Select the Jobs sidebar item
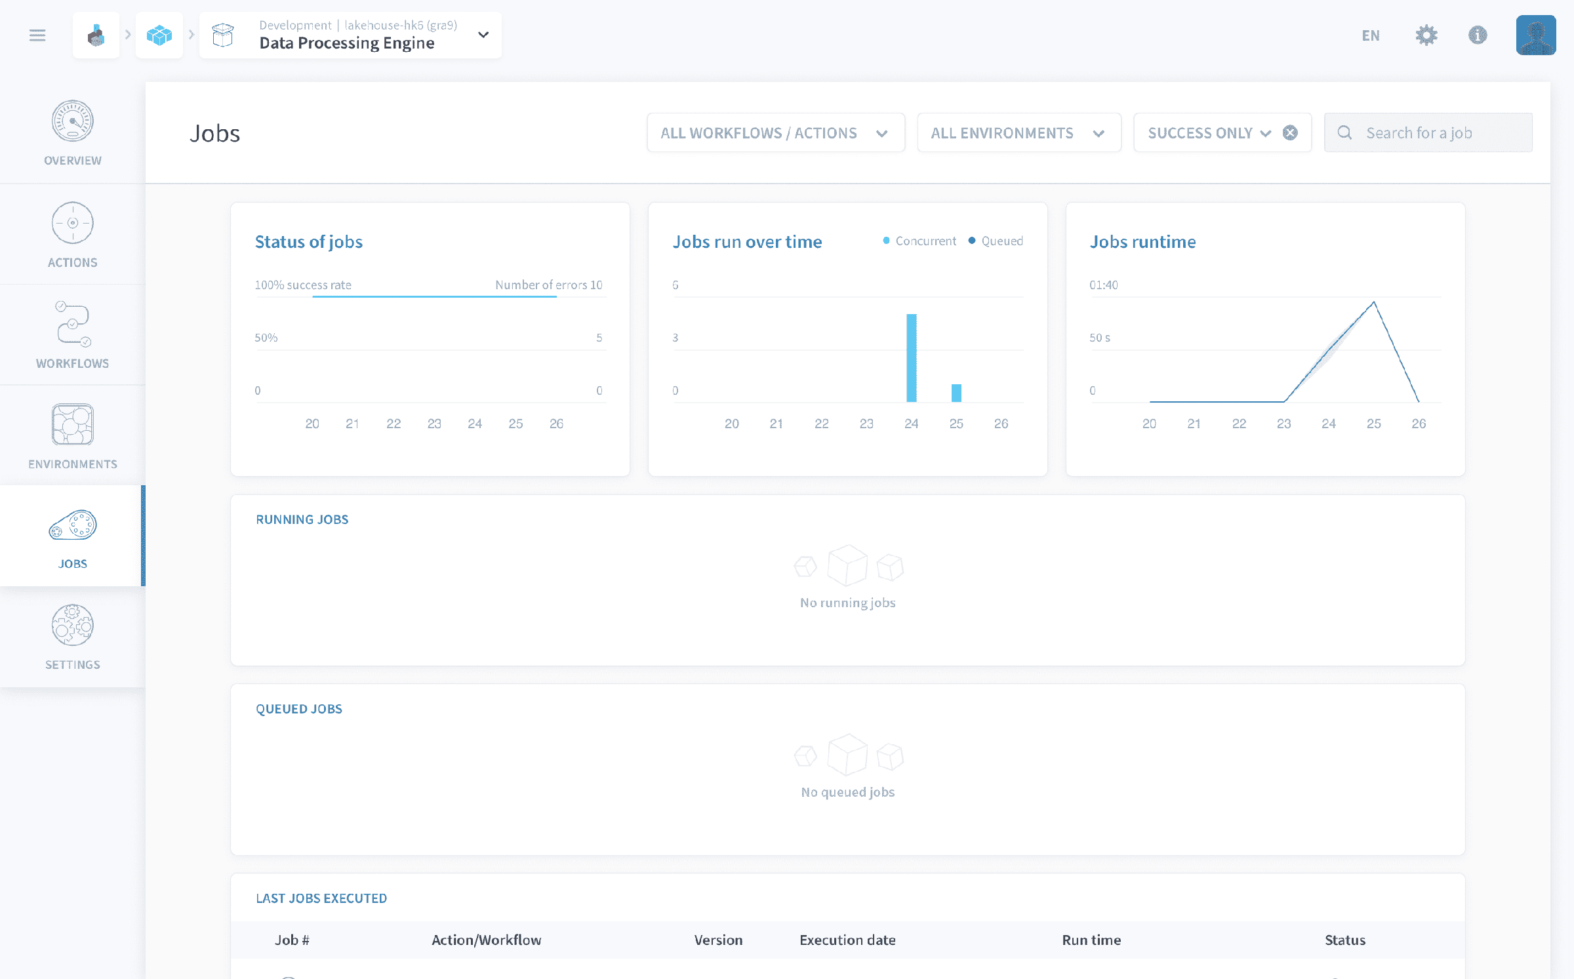 (x=73, y=536)
